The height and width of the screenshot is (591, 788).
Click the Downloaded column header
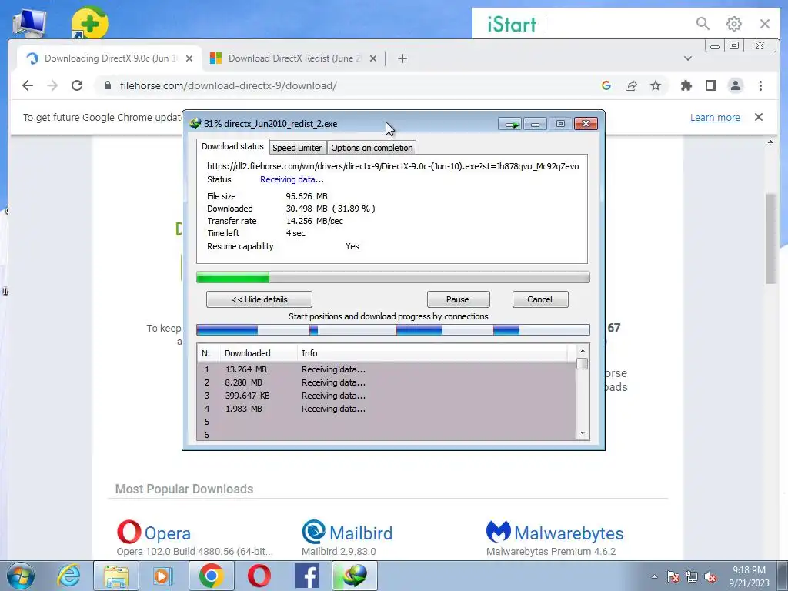click(x=259, y=353)
